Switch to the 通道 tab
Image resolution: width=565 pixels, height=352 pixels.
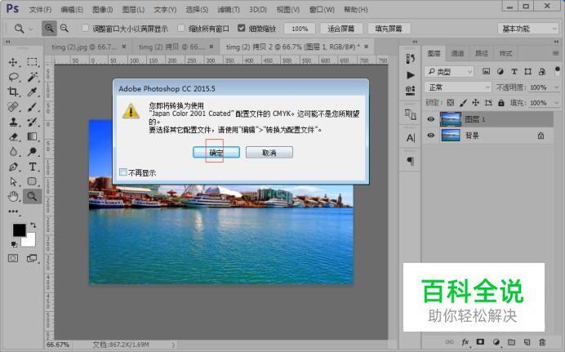pos(457,53)
